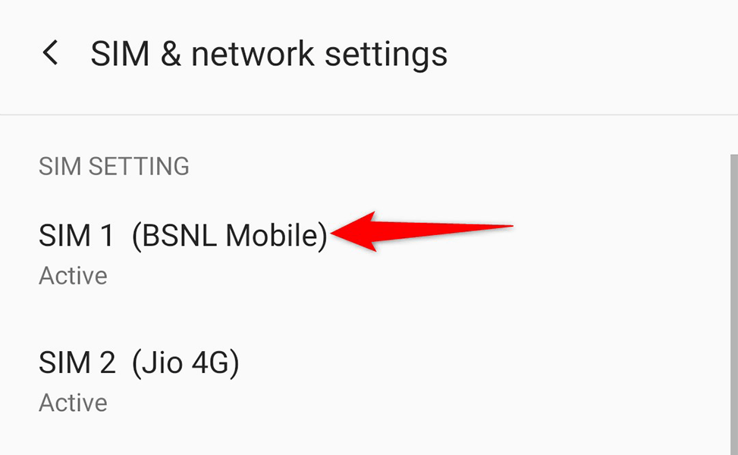
Task: Click the divider line below the header
Action: tap(369, 115)
